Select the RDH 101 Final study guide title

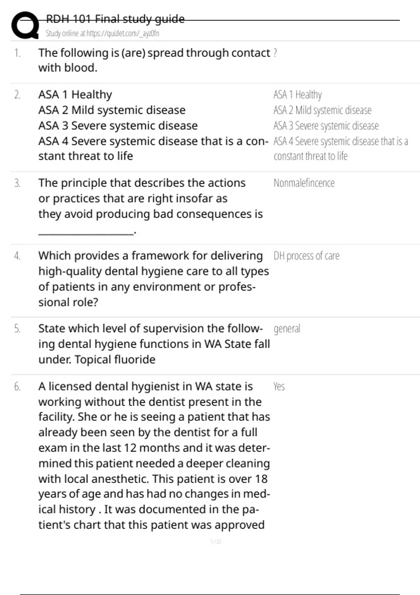(115, 19)
